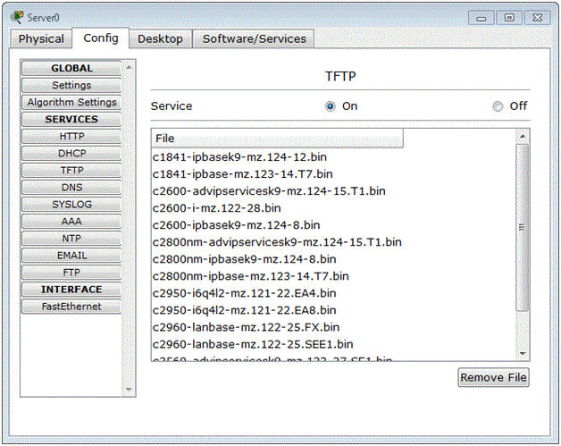This screenshot has height=446, width=561.
Task: Select file c2600-advipservicesk9-mz.124-15.T1.bin
Action: (269, 190)
